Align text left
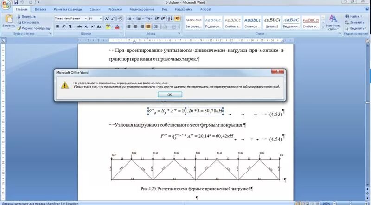 coord(129,26)
